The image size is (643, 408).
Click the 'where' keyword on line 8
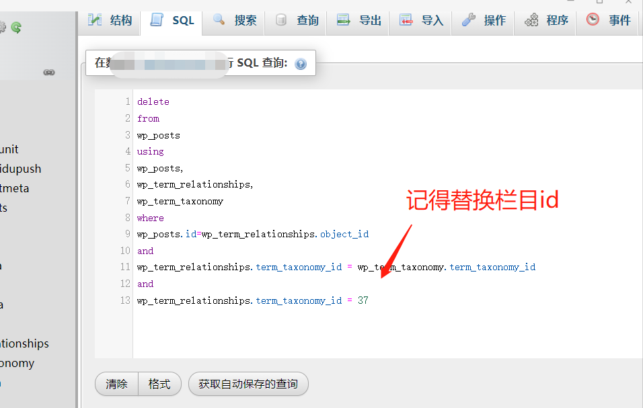pyautogui.click(x=150, y=218)
